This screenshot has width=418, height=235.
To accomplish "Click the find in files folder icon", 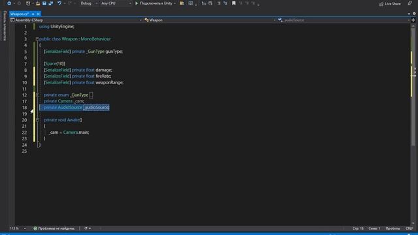I will click(x=182, y=3).
